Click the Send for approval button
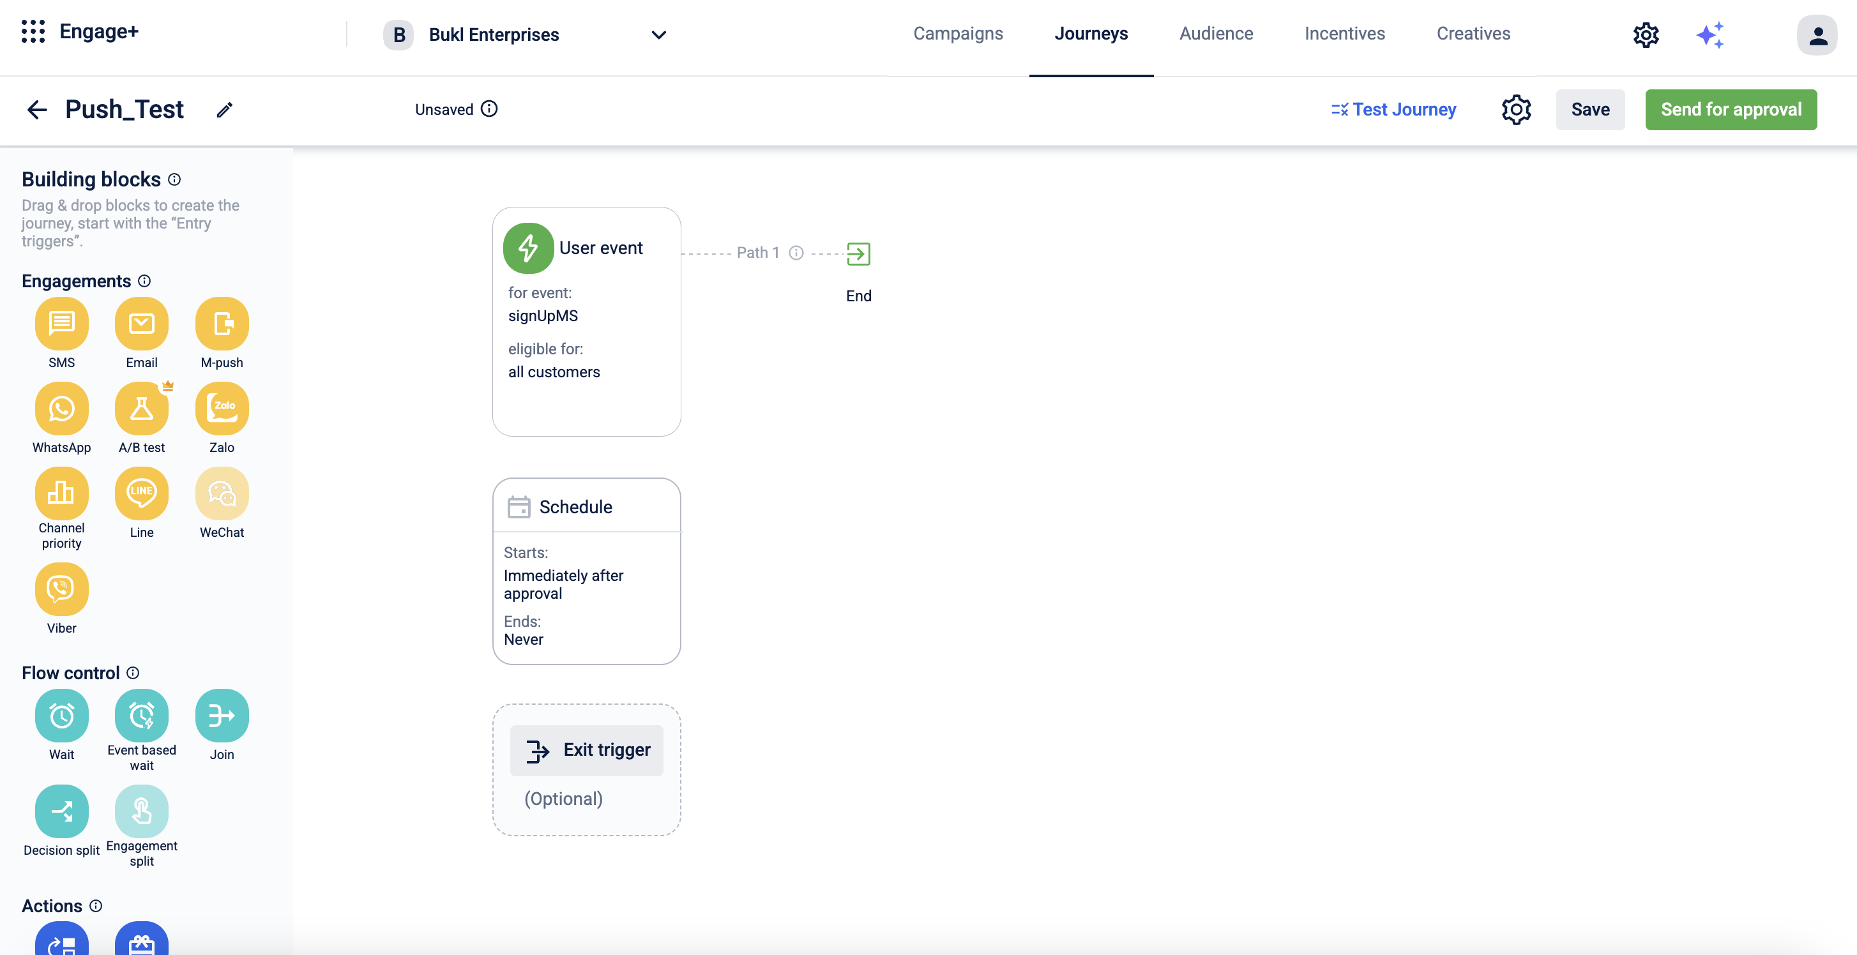The height and width of the screenshot is (955, 1857). click(x=1730, y=110)
